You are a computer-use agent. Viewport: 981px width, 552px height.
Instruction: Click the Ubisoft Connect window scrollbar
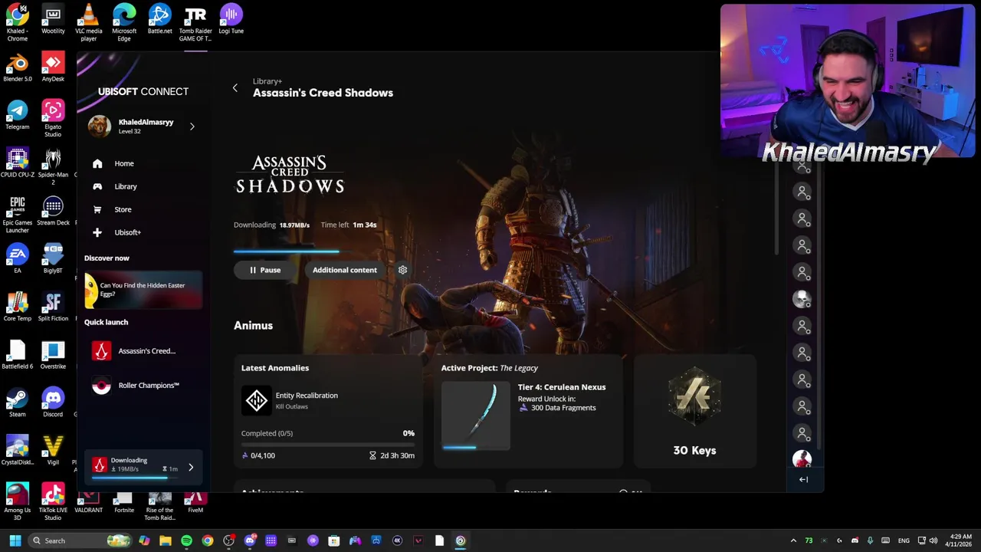pos(776,207)
